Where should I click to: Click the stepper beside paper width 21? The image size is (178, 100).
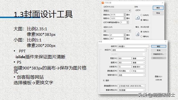tap(125, 35)
